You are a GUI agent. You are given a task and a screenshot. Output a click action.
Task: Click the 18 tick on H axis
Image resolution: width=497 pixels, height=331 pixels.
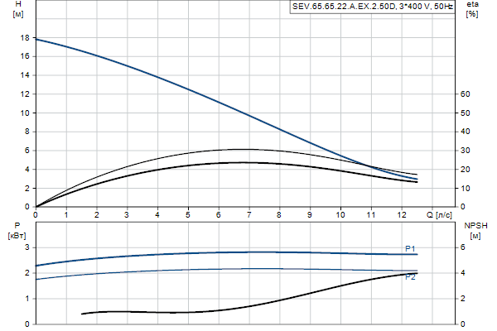(26, 38)
